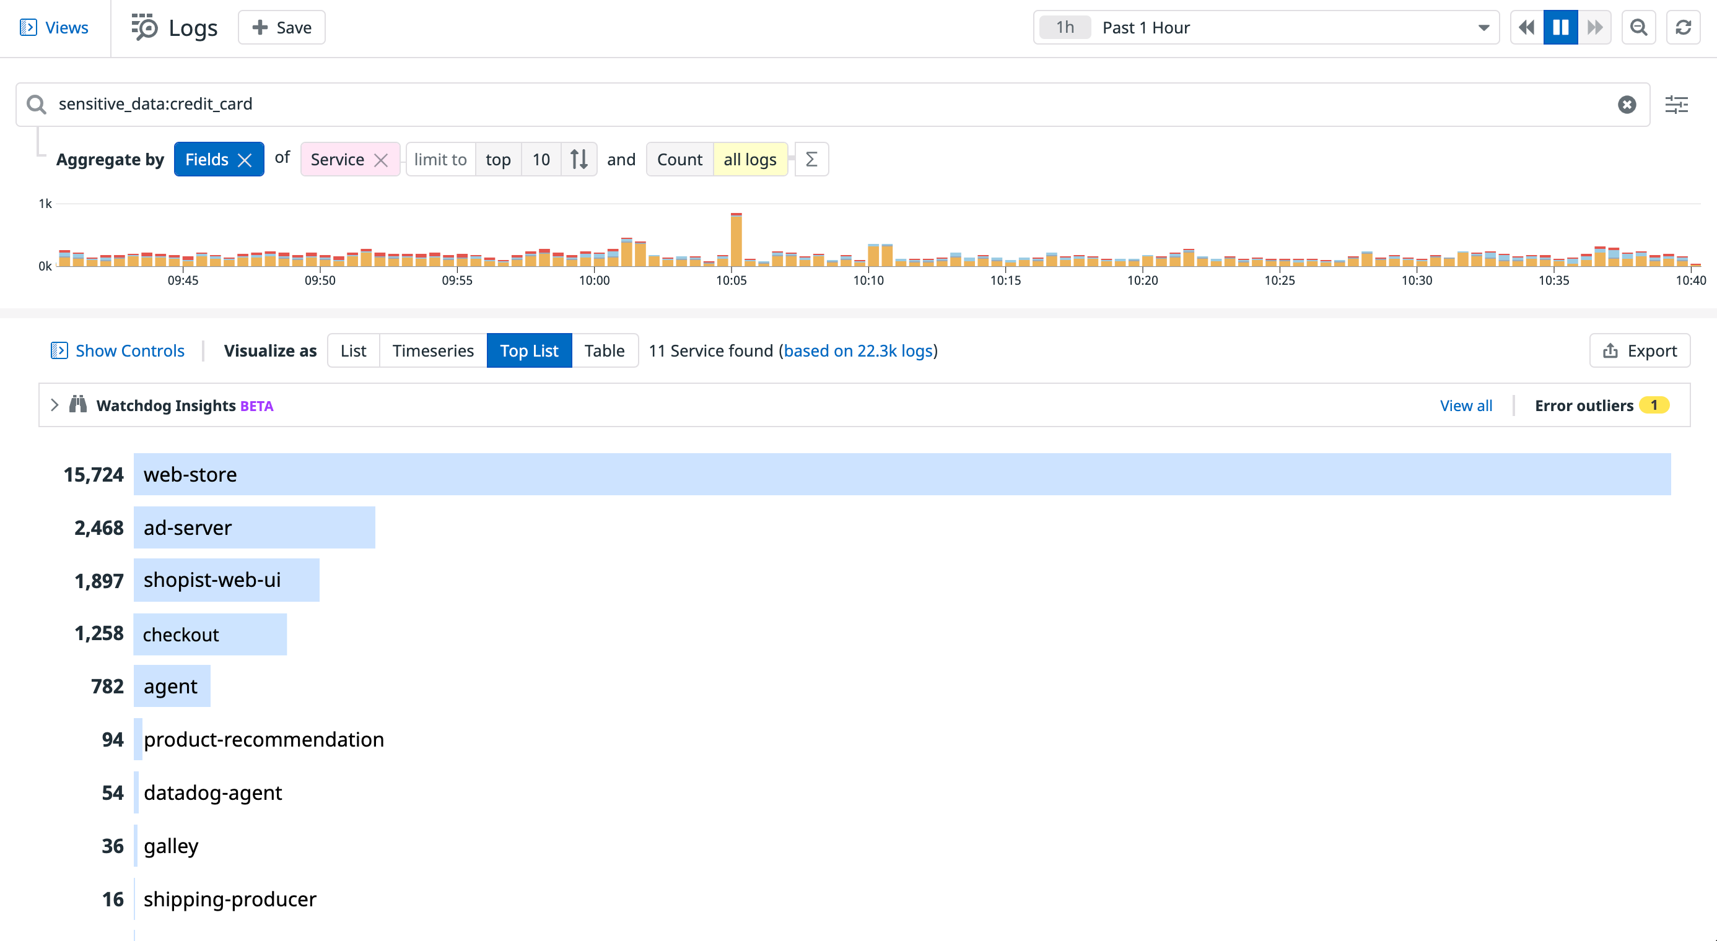Click the Logs product icon
This screenshot has height=941, width=1717.
[146, 27]
